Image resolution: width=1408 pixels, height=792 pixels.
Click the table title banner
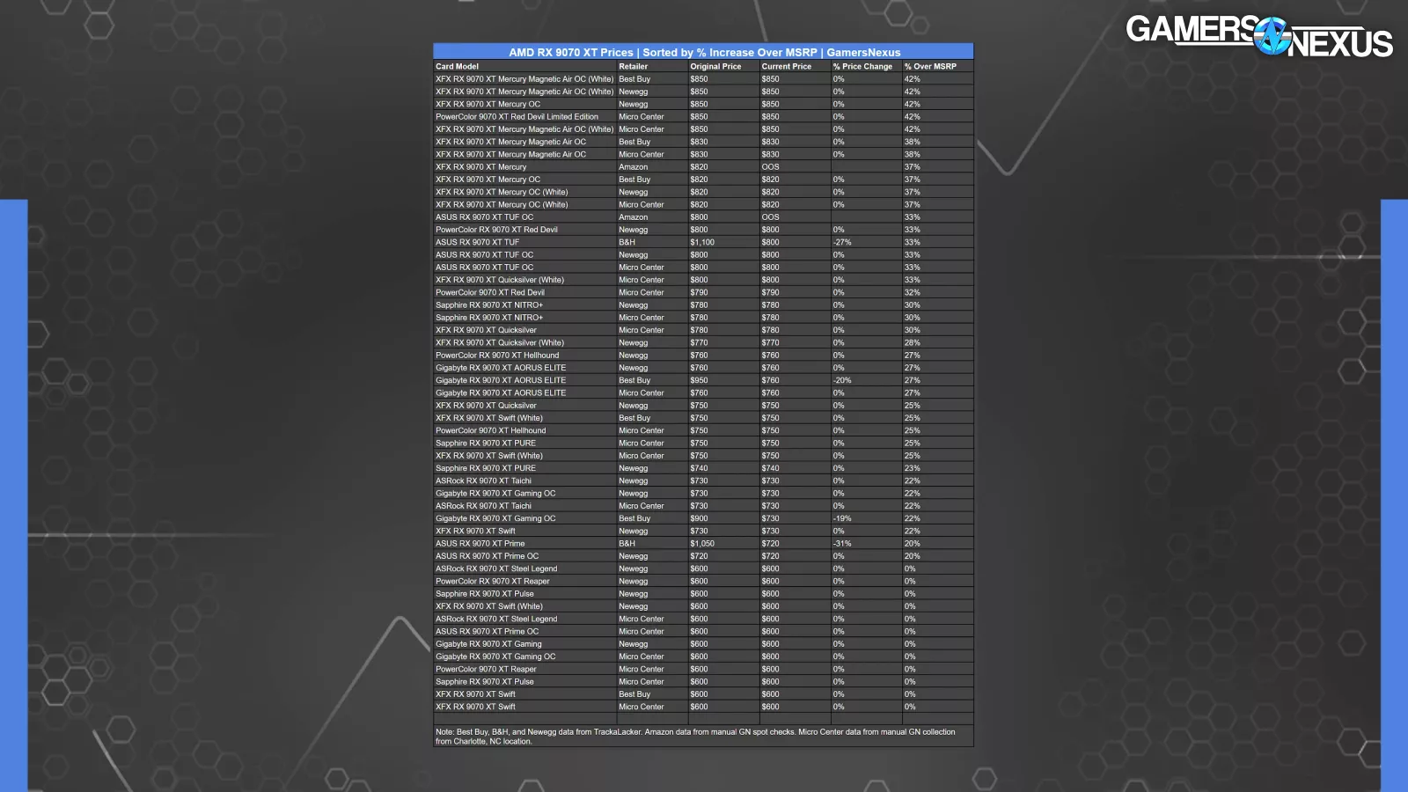pos(703,52)
